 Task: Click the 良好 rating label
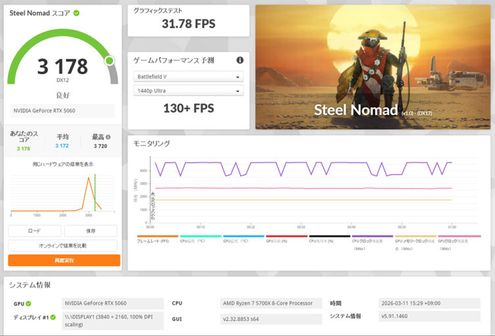pos(63,95)
